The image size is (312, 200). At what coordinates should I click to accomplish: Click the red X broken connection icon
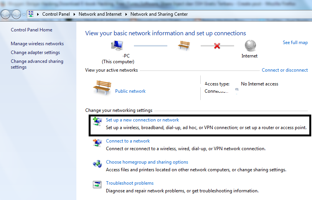click(x=217, y=46)
